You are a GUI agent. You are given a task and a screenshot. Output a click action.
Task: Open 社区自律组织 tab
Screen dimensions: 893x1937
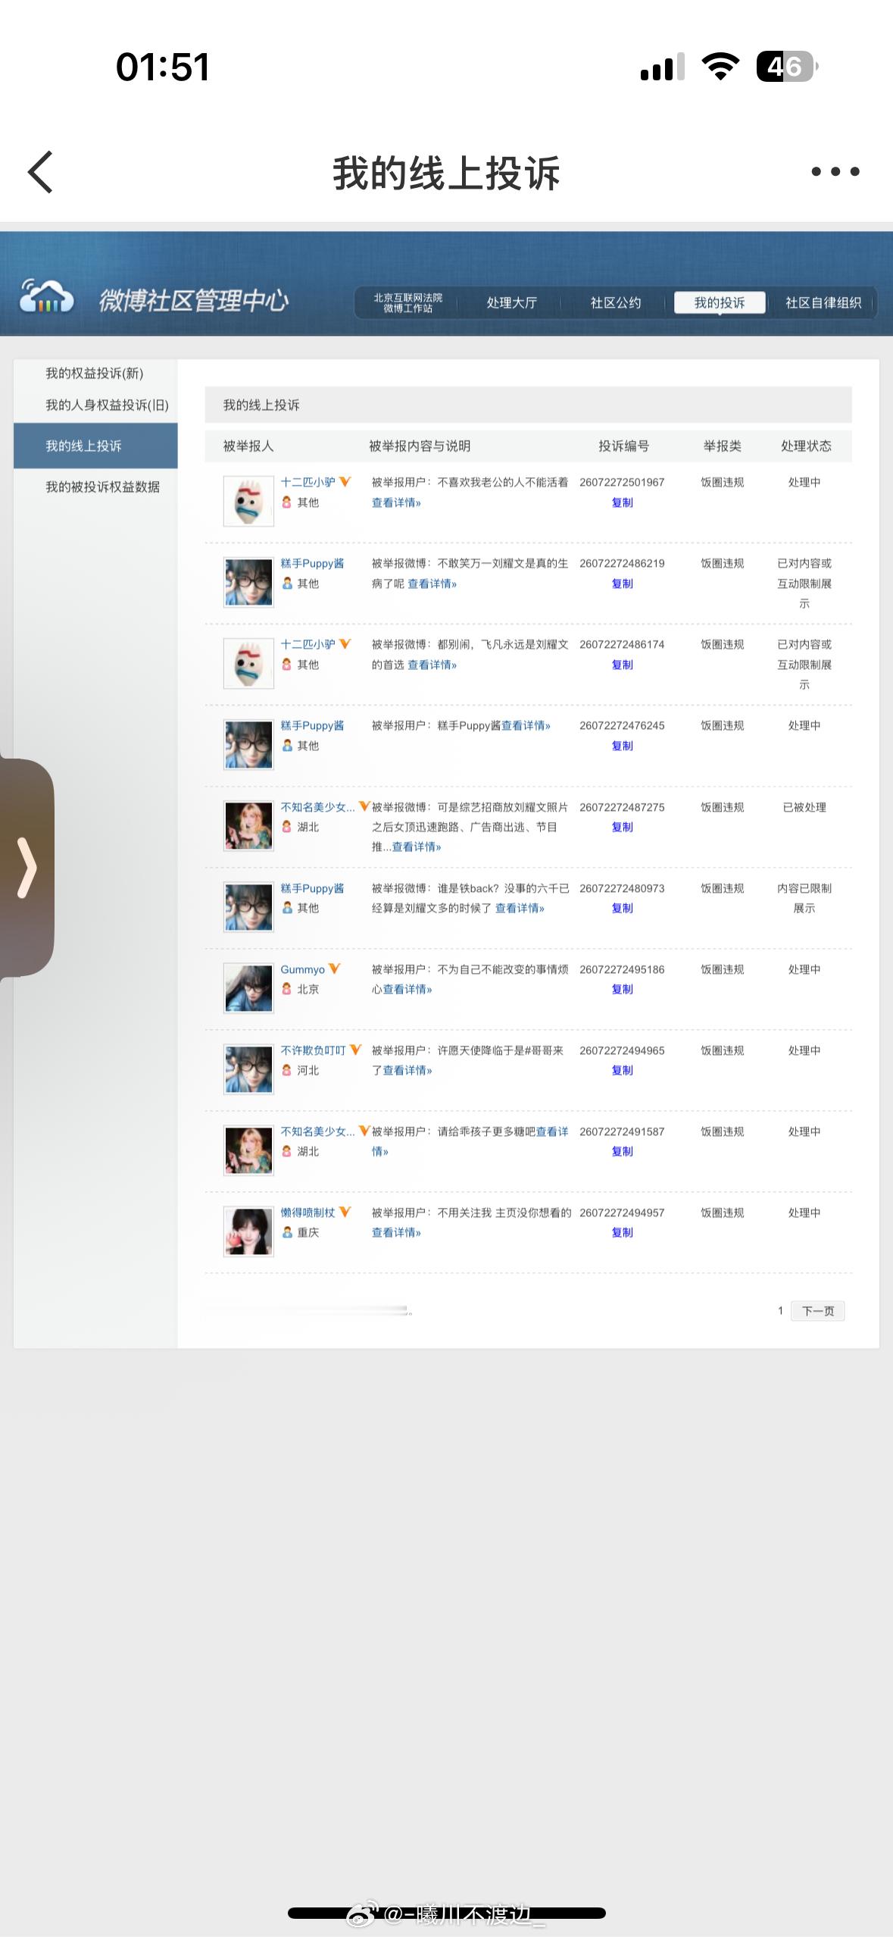(x=823, y=302)
